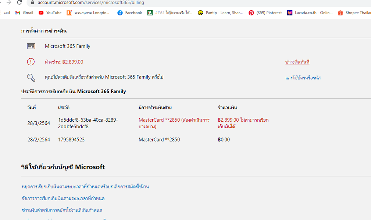Click the date 28/3/2564 in billing history
Viewport: 371px width, 220px height.
(x=39, y=123)
